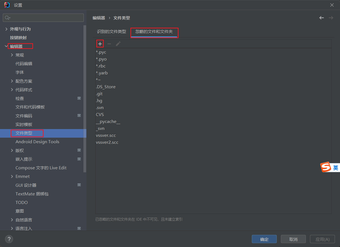This screenshot has height=247, width=340.
Task: Select Compose 文字的 Live Edit item
Action: click(x=41, y=168)
